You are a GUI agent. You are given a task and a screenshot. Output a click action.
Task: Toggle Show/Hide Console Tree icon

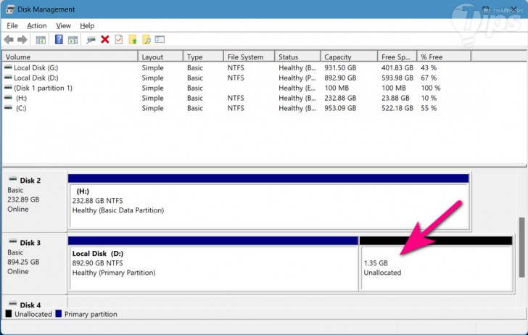pyautogui.click(x=41, y=40)
